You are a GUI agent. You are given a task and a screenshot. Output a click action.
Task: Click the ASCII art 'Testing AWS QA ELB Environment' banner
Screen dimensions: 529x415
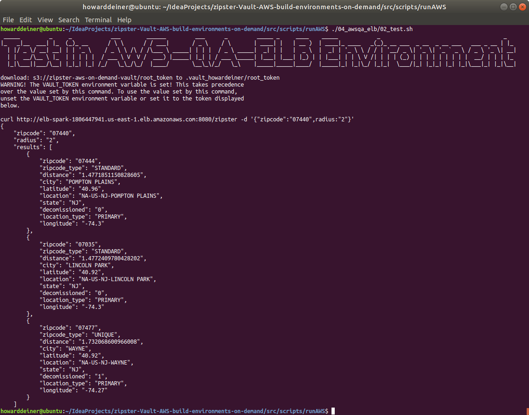coord(258,52)
